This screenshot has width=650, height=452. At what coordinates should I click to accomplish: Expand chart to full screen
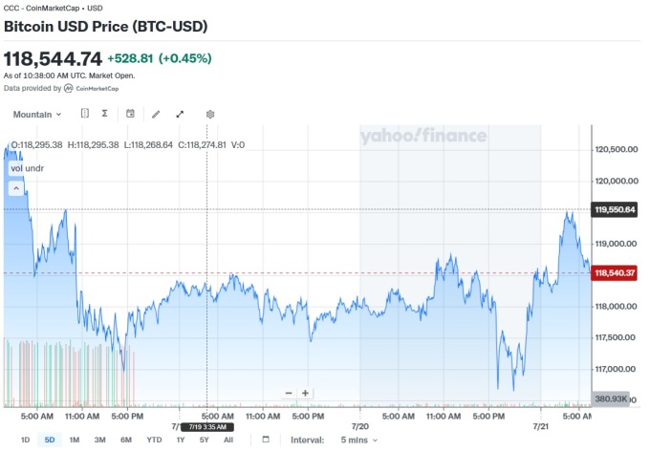[x=180, y=114]
